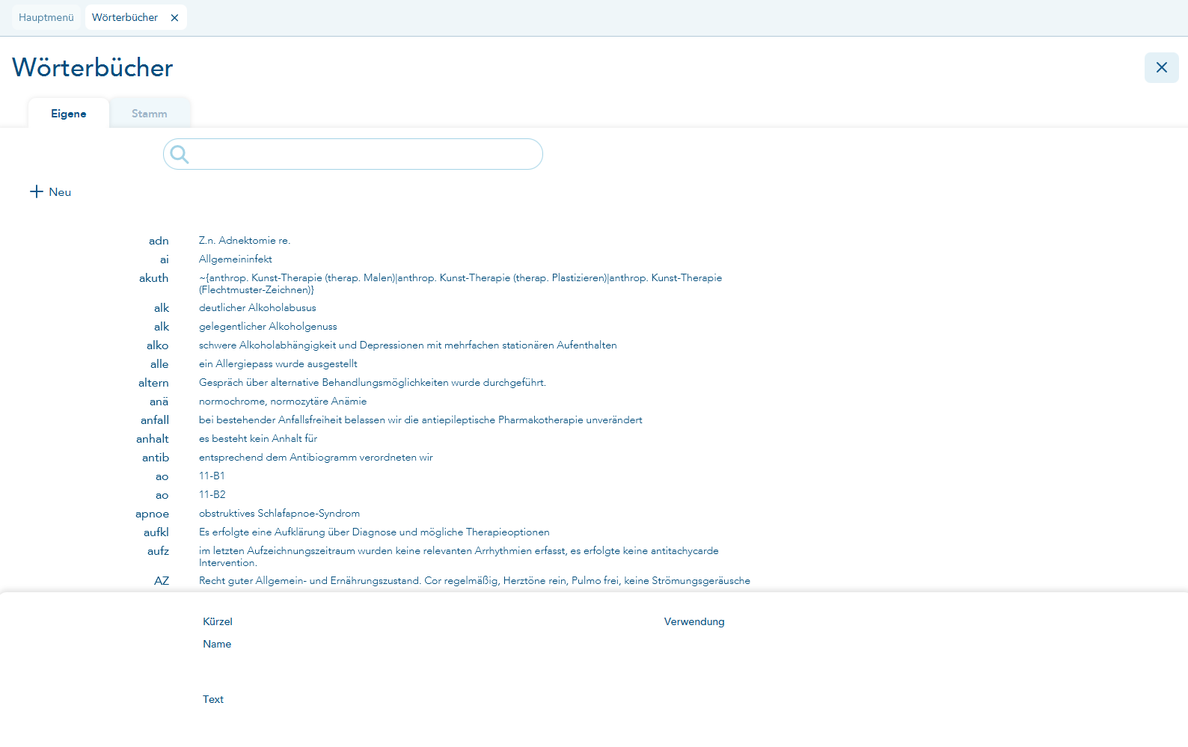Open the 'ai' Allgemeininfekt entry
Screen dimensions: 1188x747
[x=235, y=259]
